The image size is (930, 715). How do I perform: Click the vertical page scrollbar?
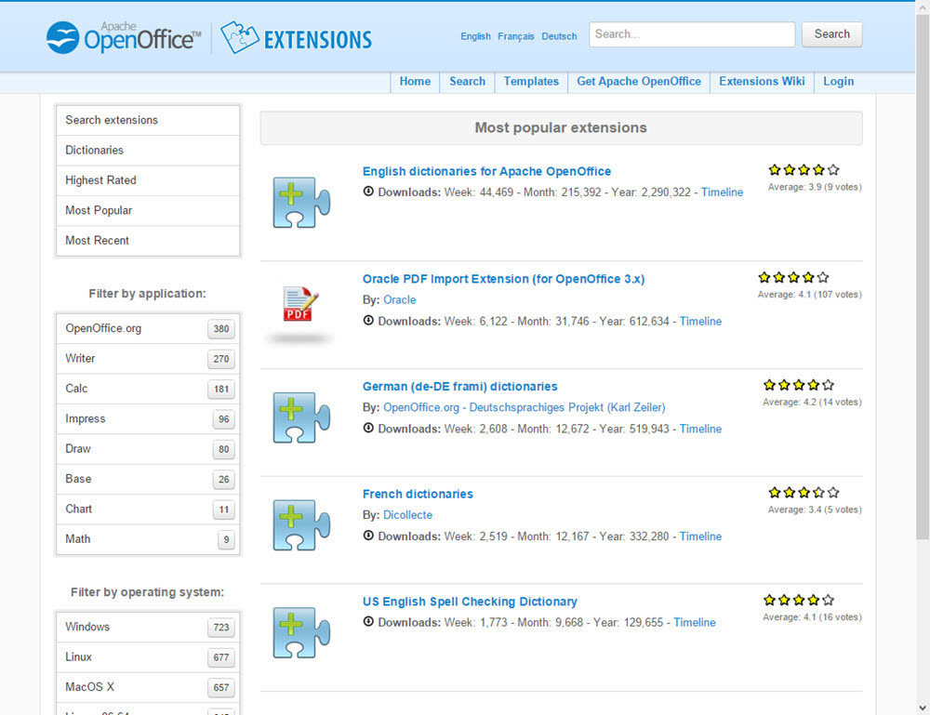coord(923,277)
